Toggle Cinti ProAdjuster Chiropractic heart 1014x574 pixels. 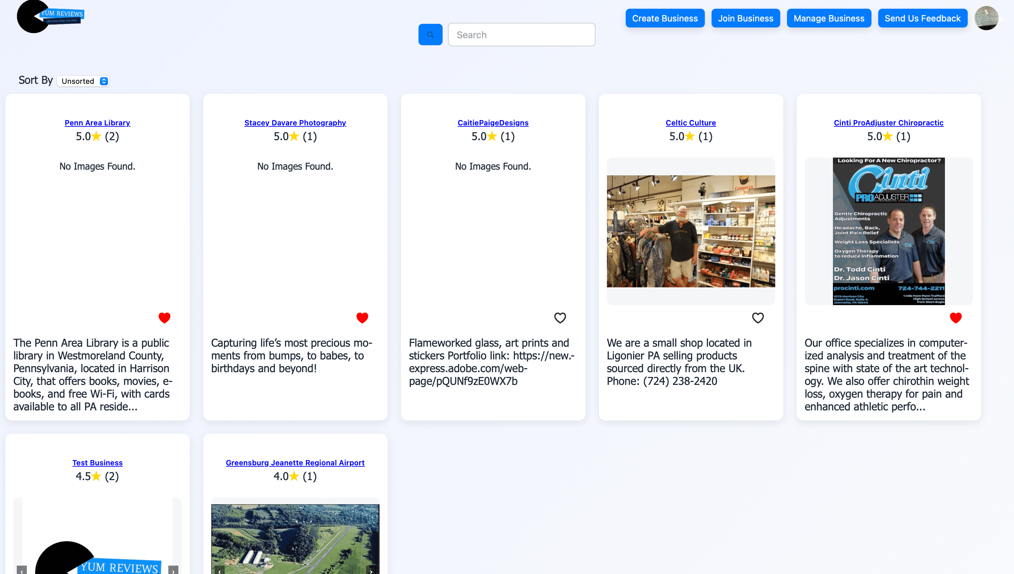pos(955,318)
